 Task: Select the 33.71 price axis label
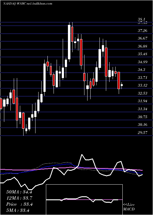coord(142,78)
